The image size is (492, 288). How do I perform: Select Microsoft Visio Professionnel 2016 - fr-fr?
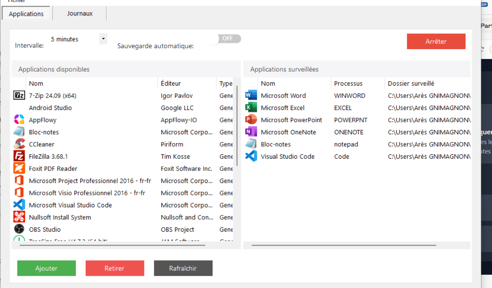point(87,193)
